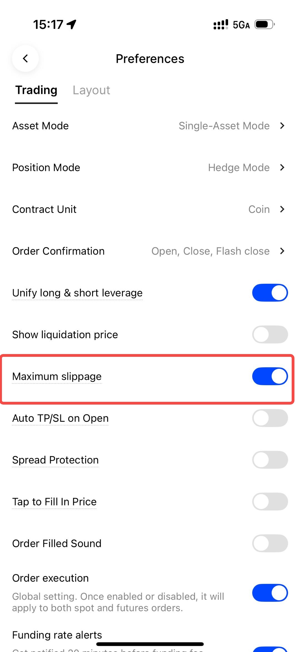Disable the Order execution switch
Screen dimensions: 300x652
[x=270, y=593]
